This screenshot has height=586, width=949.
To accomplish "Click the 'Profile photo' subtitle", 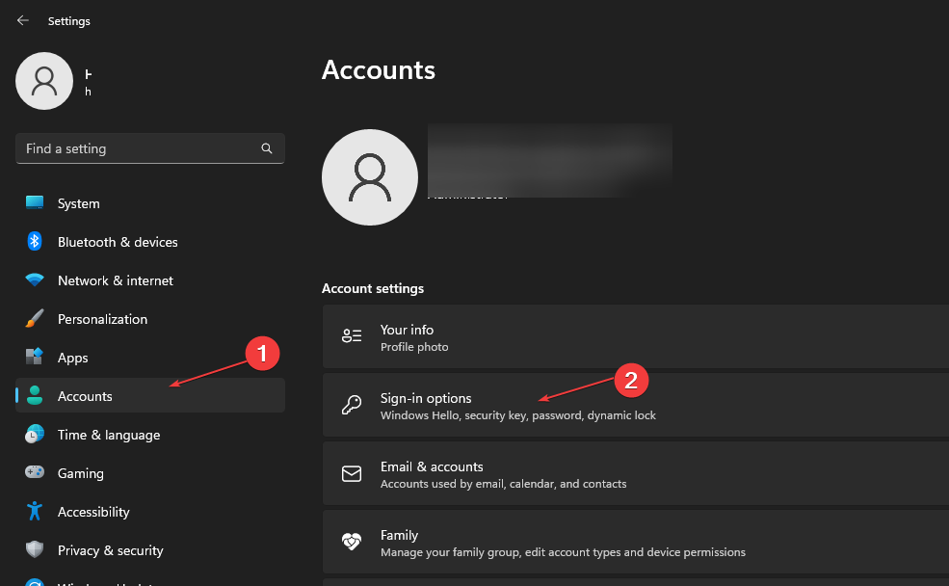I will [x=414, y=347].
